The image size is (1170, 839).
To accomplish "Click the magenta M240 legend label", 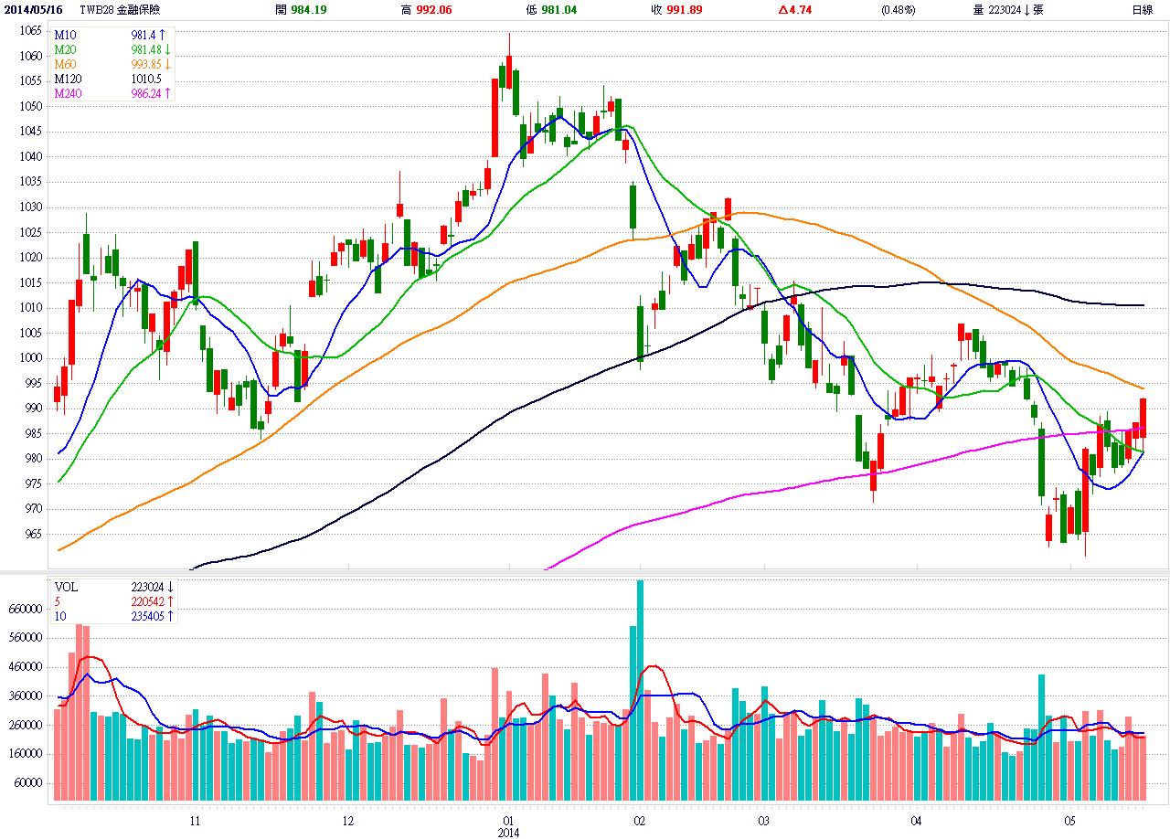I will [68, 93].
